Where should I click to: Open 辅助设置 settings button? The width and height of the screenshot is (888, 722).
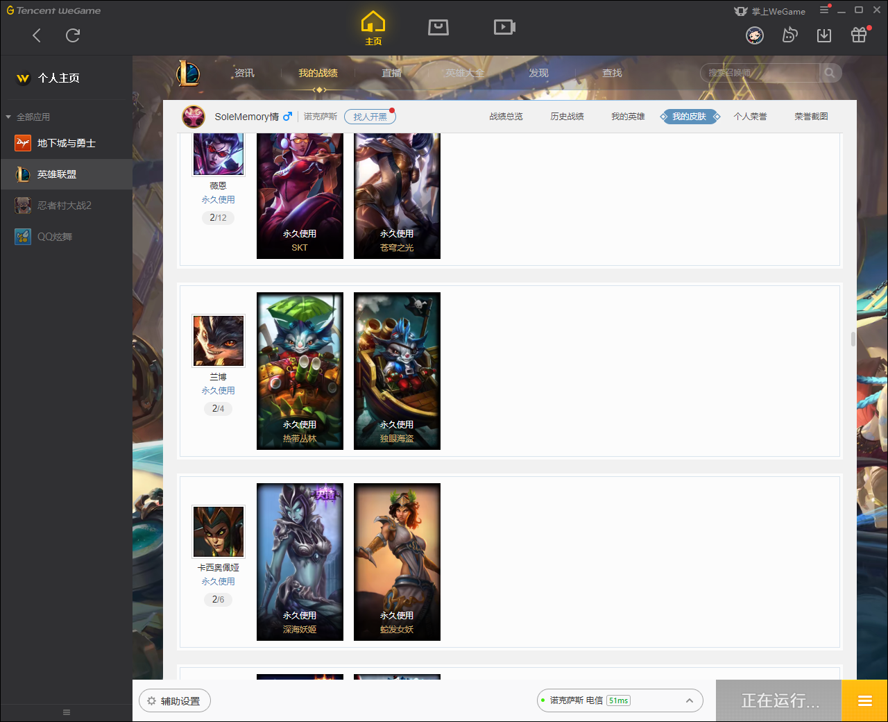(175, 701)
